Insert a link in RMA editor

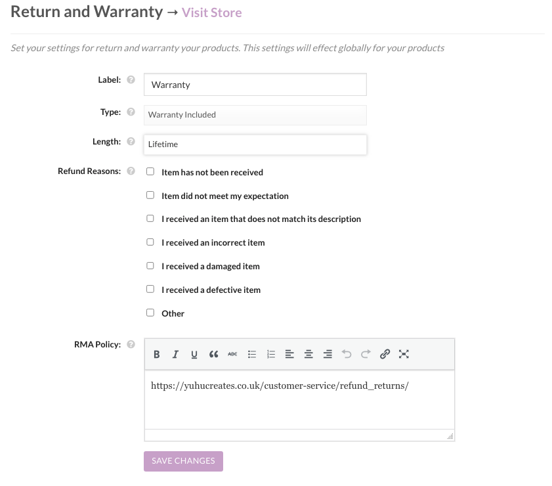385,354
